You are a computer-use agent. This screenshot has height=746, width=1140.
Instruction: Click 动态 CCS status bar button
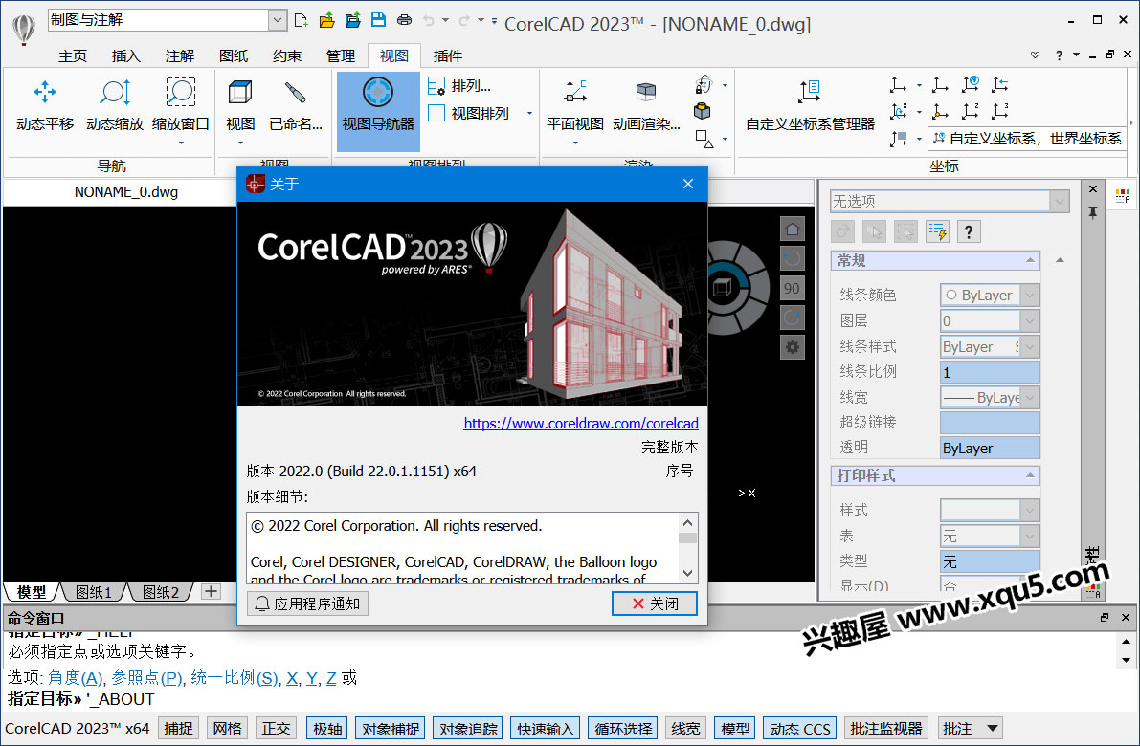pos(800,729)
